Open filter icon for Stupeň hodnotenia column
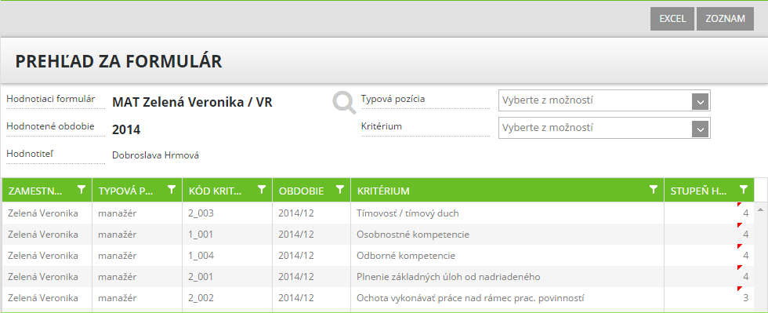 click(x=744, y=189)
